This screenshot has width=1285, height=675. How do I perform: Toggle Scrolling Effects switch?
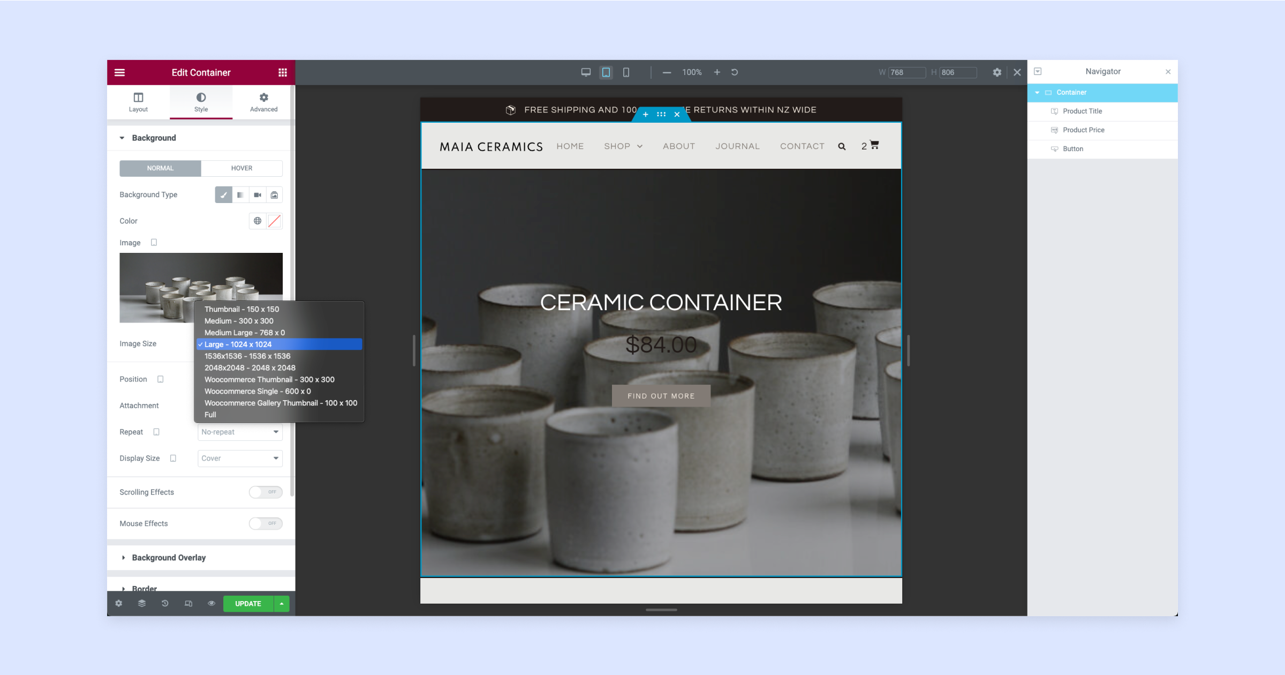266,492
